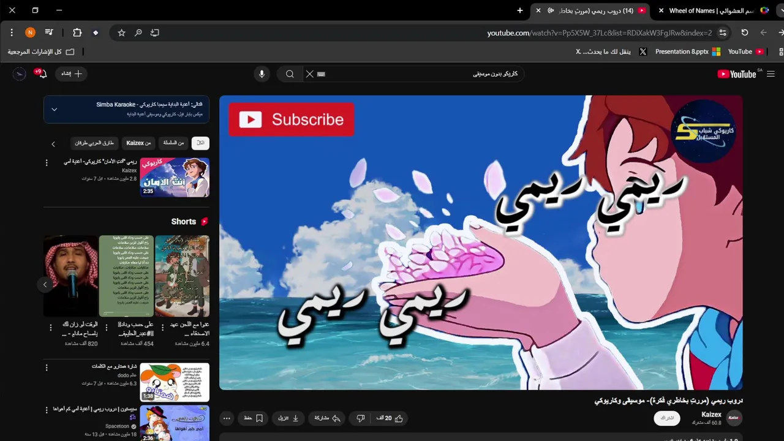Image resolution: width=784 pixels, height=441 pixels.
Task: Bookmark this page with star icon
Action: pyautogui.click(x=121, y=32)
